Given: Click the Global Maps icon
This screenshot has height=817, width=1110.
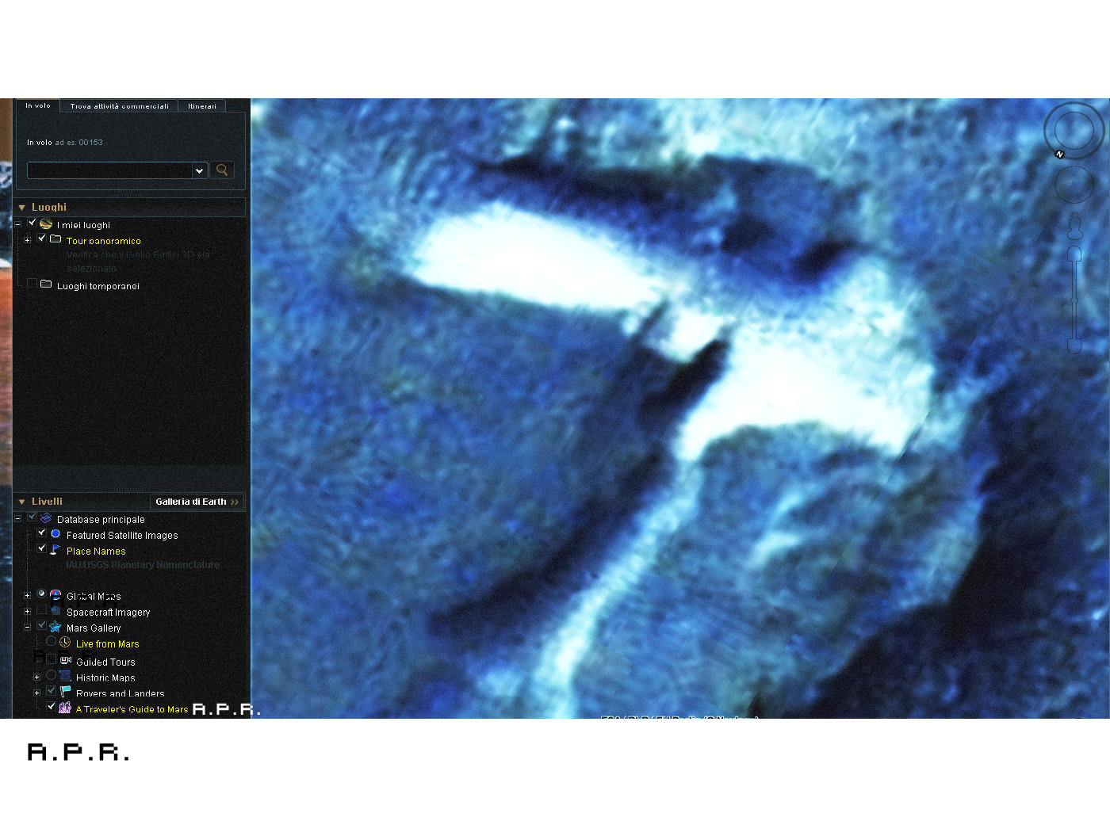Looking at the screenshot, I should (x=55, y=594).
